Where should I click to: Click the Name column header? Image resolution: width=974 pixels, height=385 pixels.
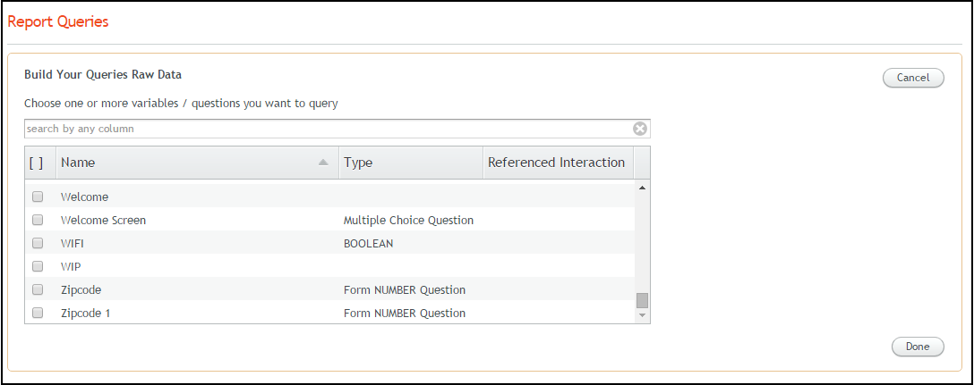198,163
